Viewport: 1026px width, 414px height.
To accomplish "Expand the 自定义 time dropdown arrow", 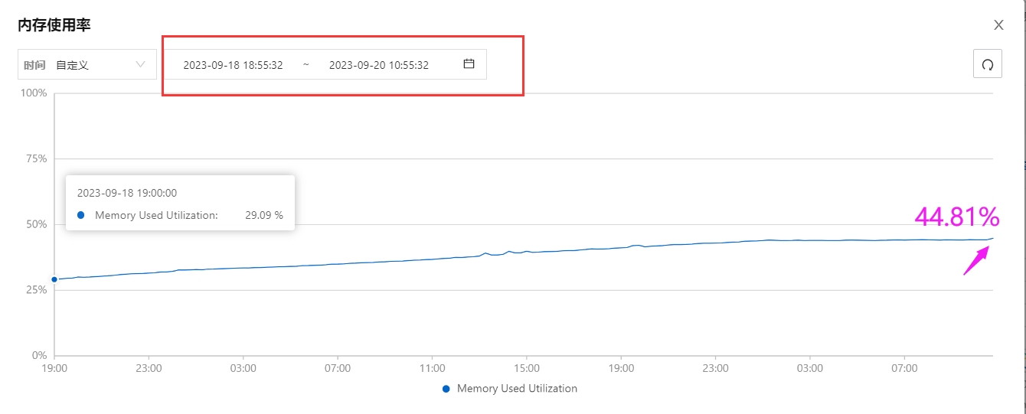I will point(140,64).
